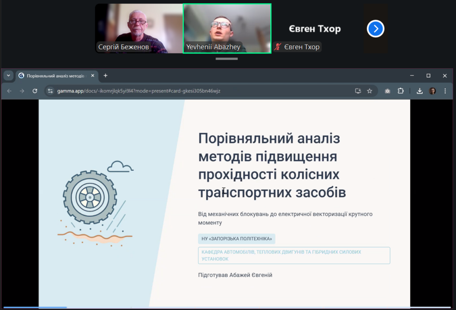The height and width of the screenshot is (310, 456).
Task: Click the browser reload page icon
Action: [35, 91]
